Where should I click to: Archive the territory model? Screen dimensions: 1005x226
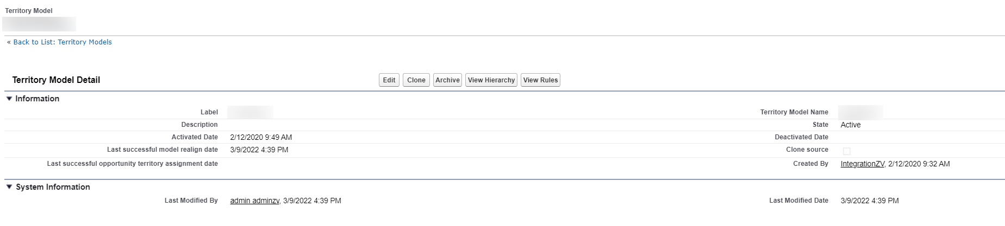click(x=447, y=80)
